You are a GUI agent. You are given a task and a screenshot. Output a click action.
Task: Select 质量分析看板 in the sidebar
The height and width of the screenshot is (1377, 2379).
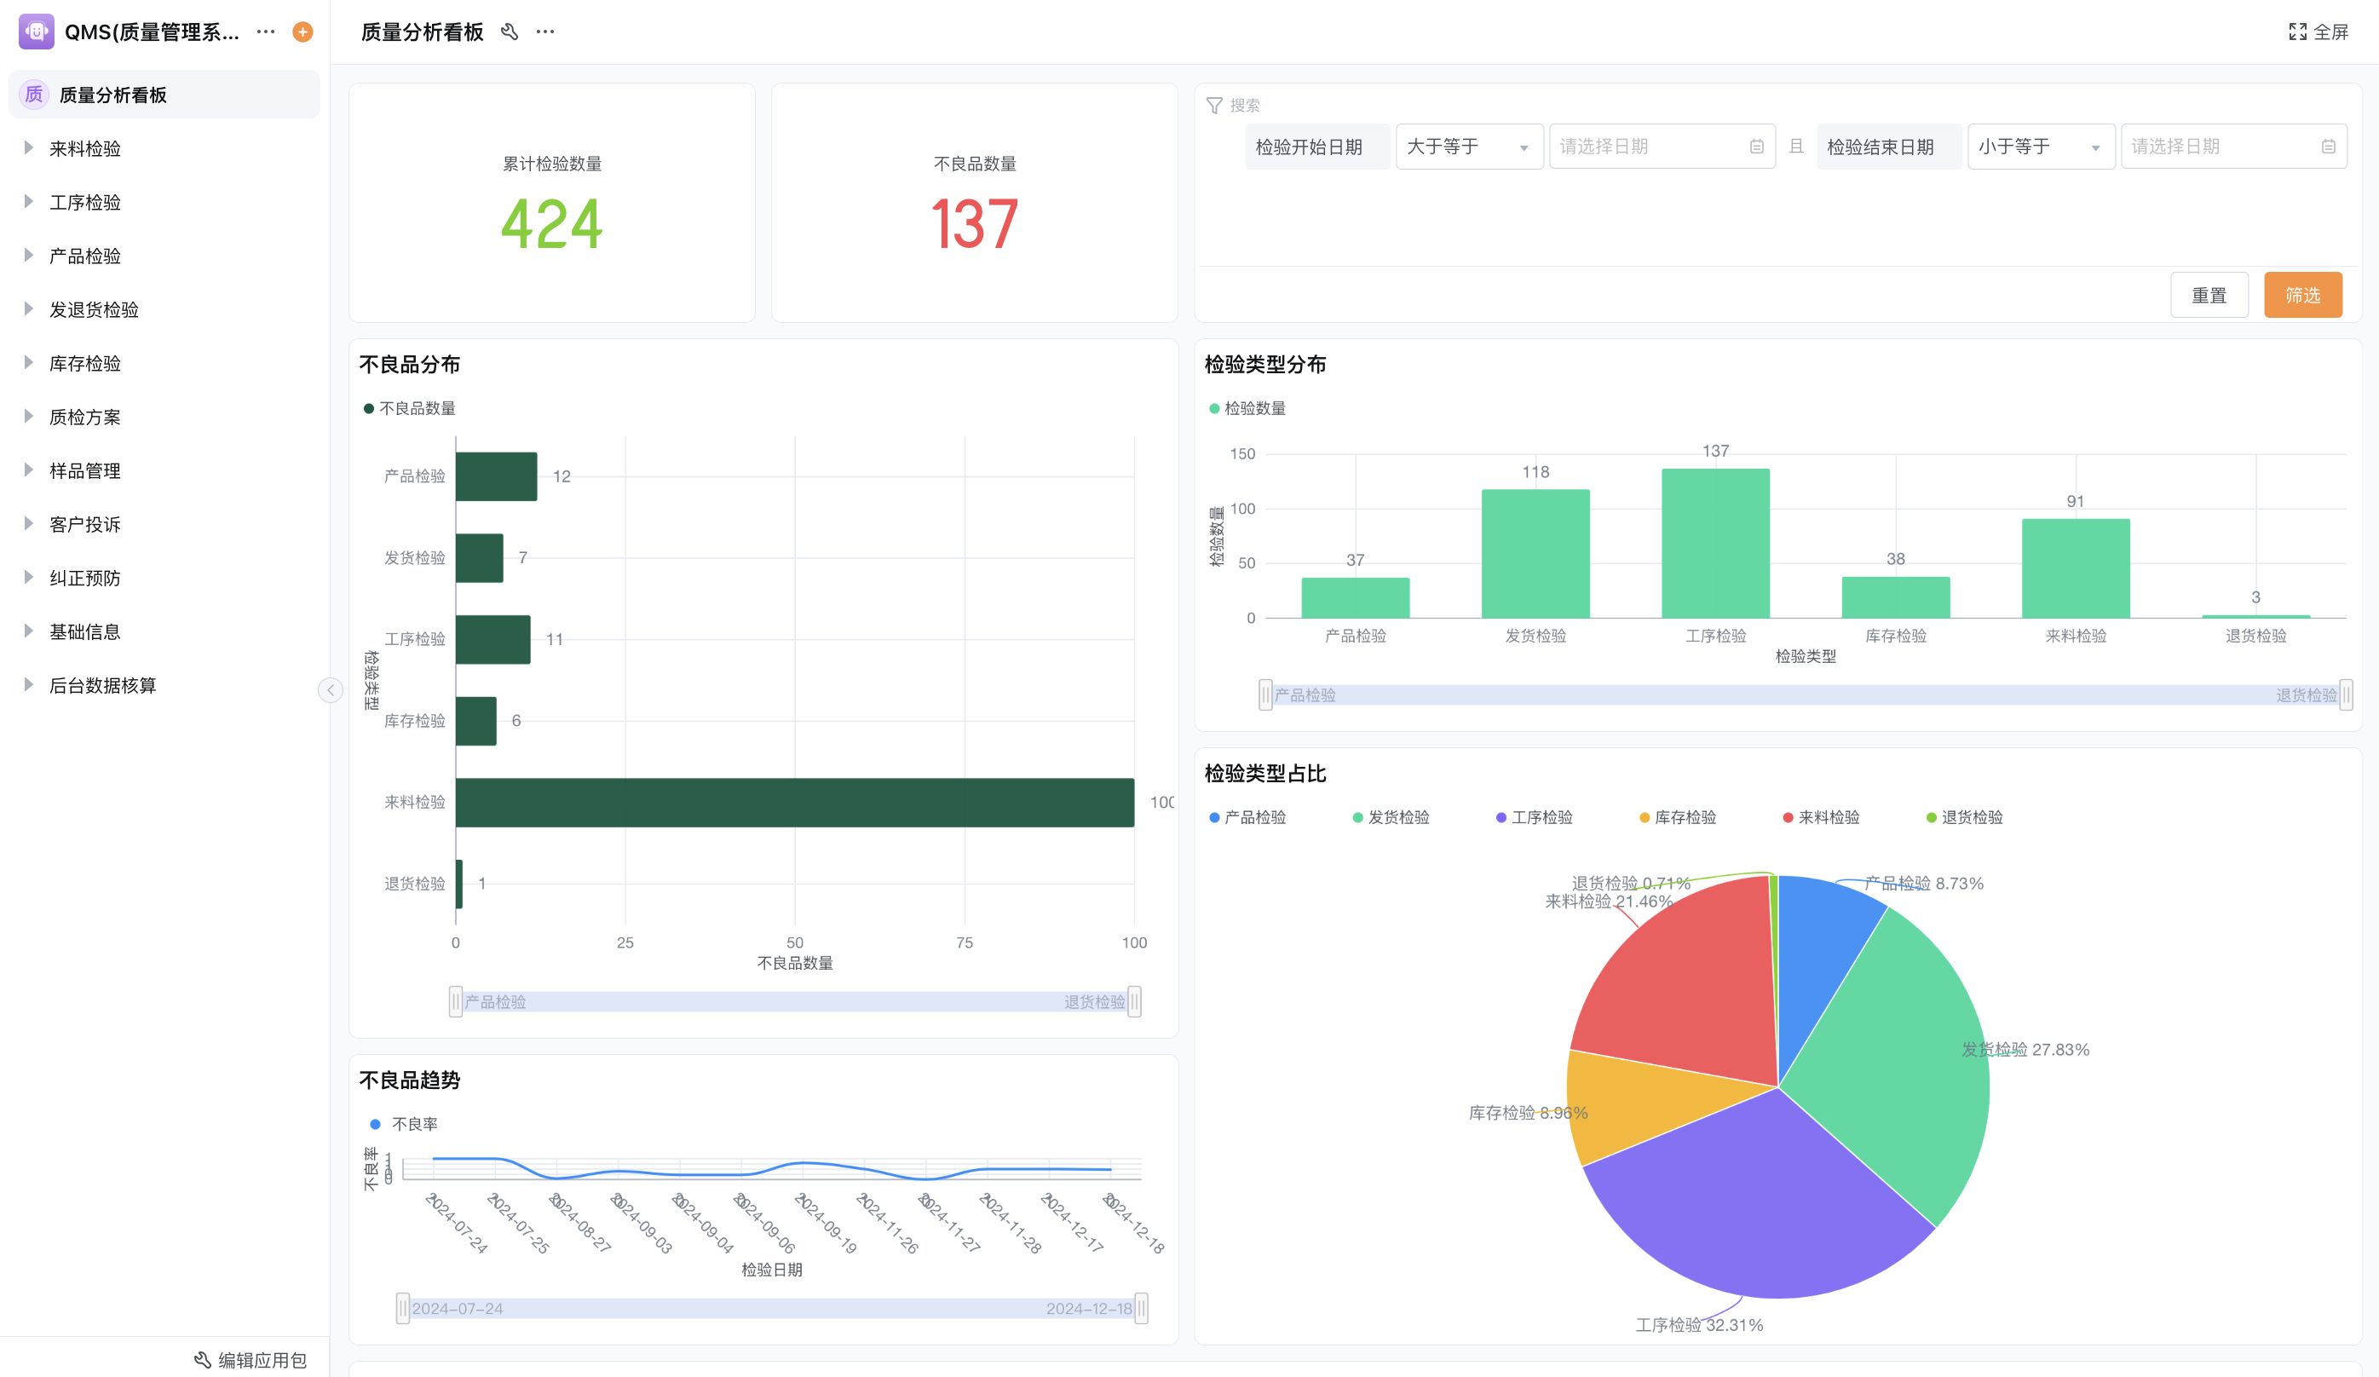click(x=113, y=95)
